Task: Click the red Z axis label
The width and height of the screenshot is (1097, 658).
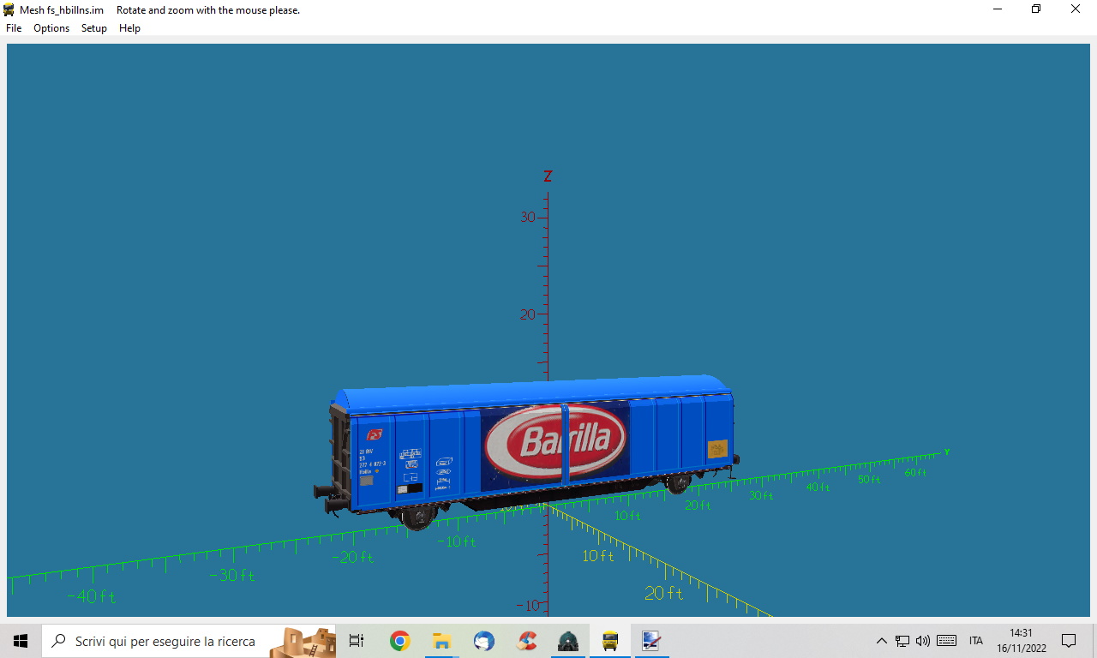Action: [548, 176]
